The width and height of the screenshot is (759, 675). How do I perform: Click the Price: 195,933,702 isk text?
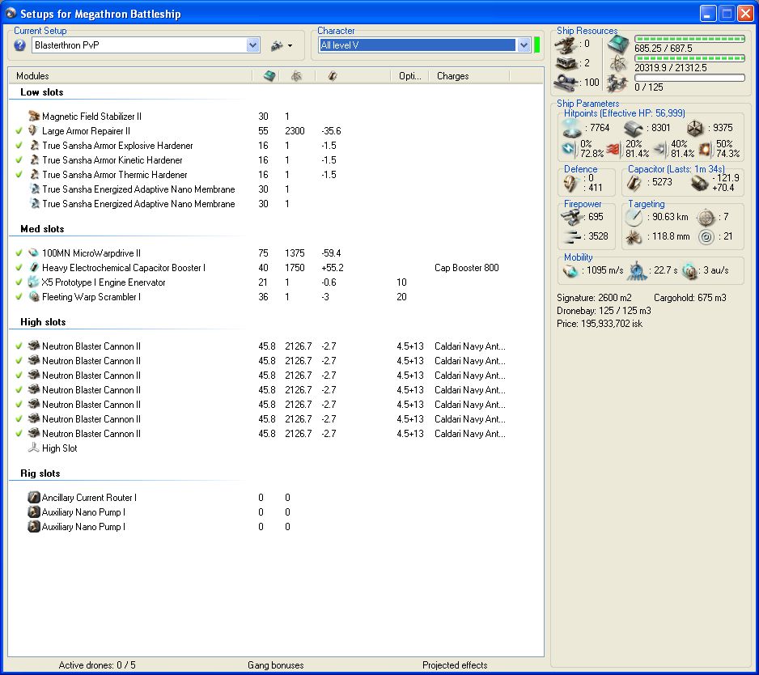[600, 324]
